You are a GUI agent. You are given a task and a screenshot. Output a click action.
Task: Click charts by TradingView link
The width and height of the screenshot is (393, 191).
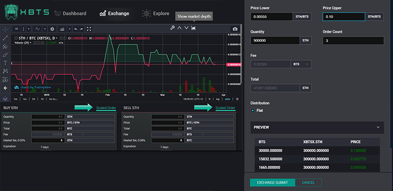coord(32,87)
